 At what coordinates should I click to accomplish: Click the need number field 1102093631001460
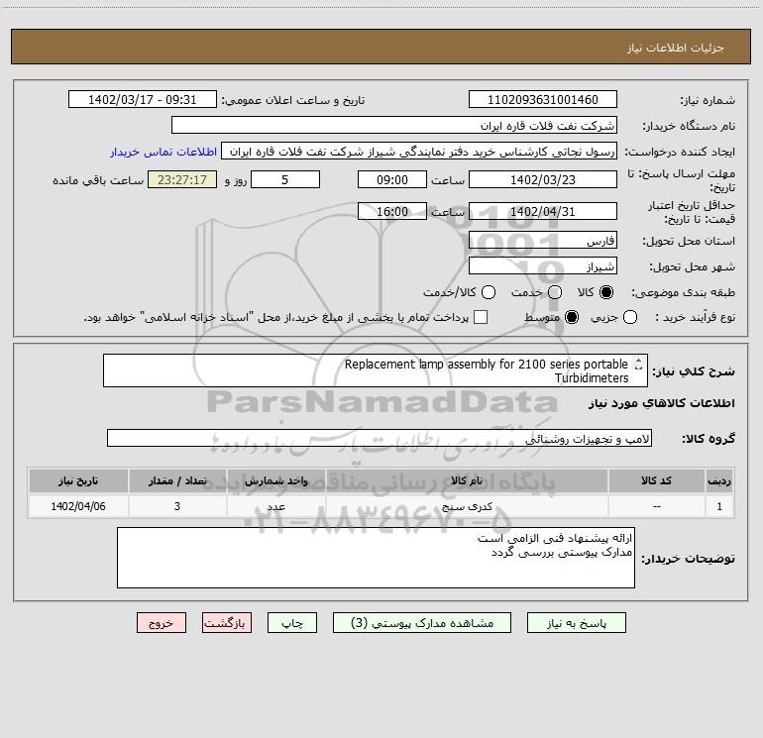(543, 100)
